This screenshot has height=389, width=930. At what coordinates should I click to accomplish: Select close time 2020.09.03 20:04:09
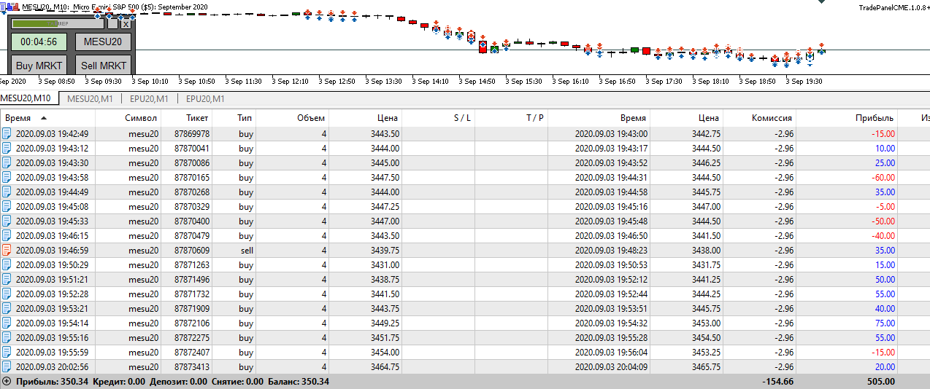click(611, 366)
